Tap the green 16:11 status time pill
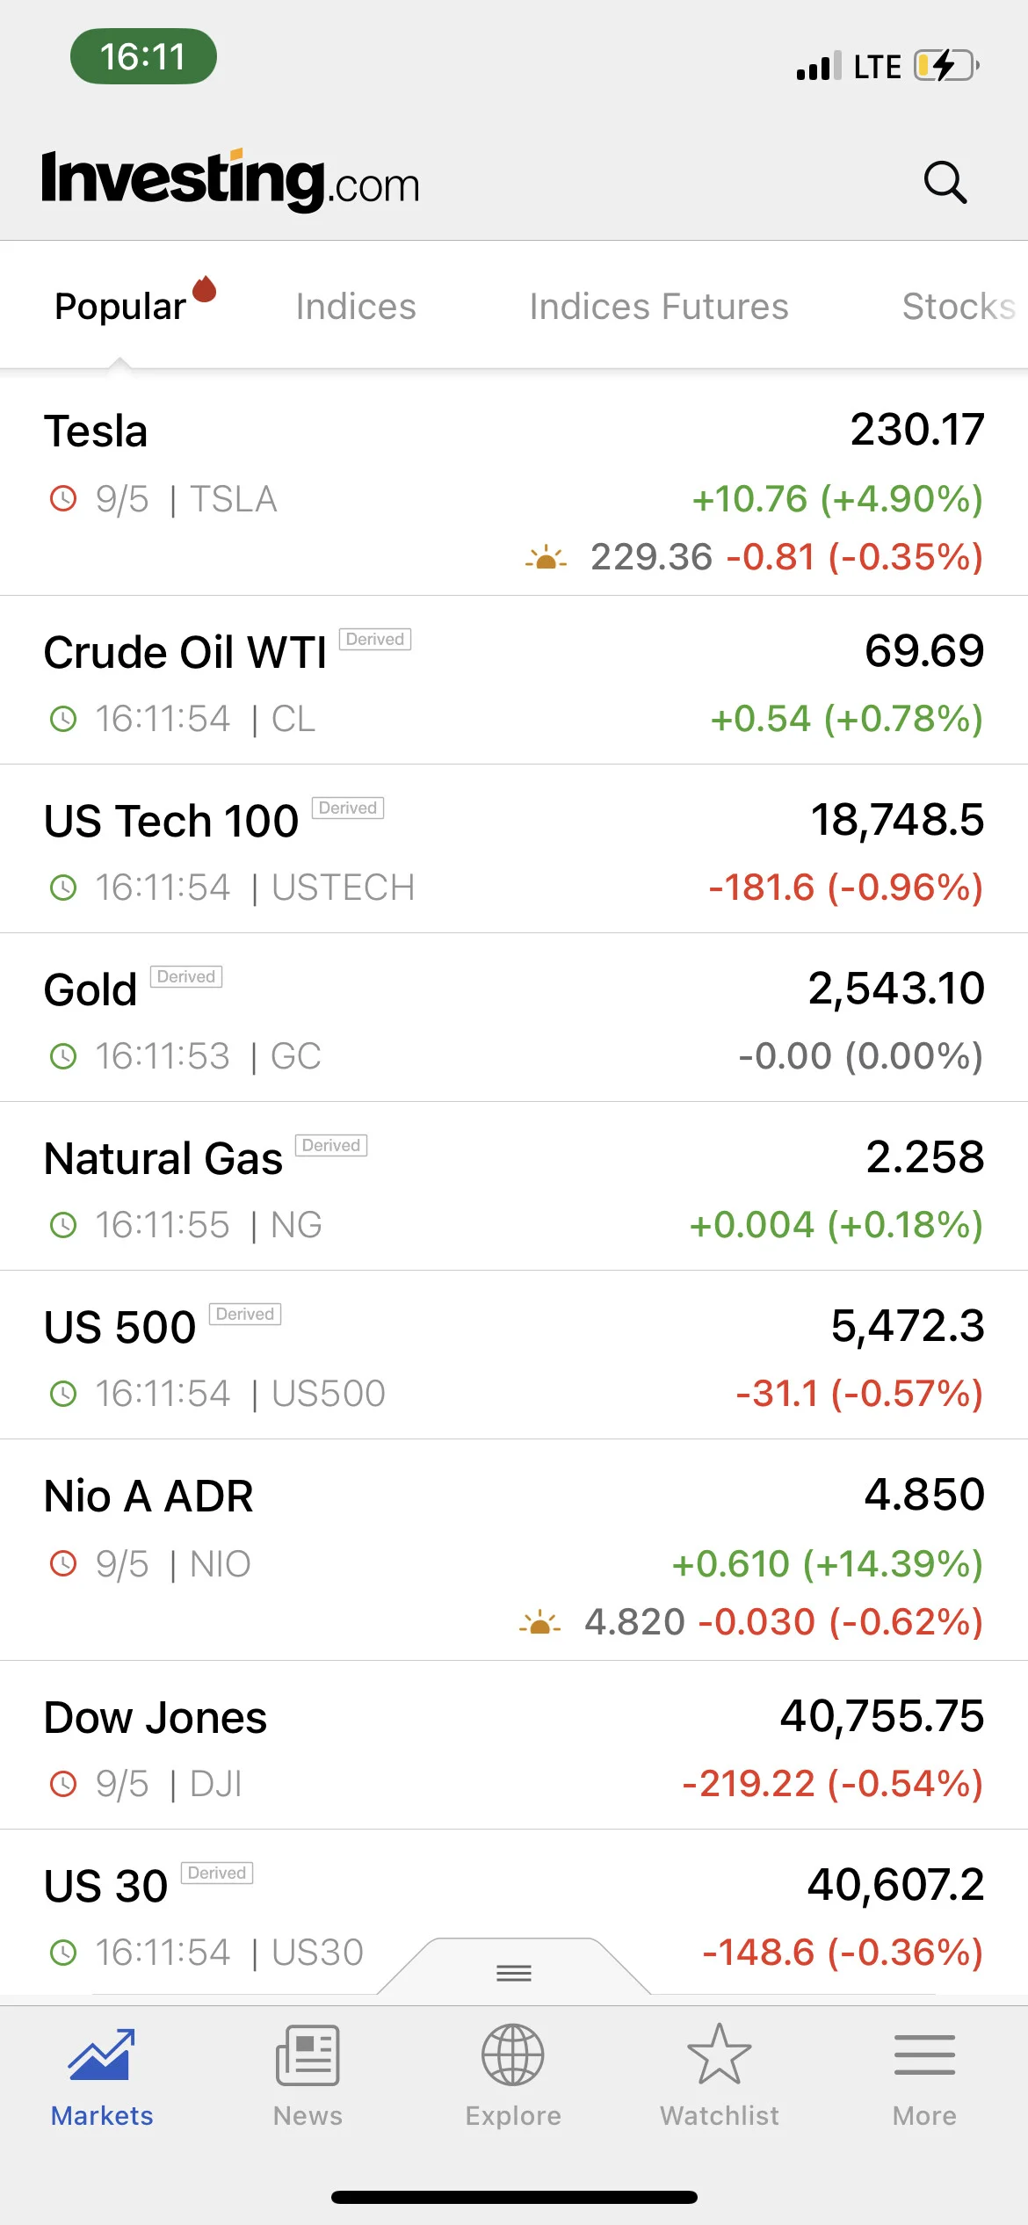 point(143,56)
